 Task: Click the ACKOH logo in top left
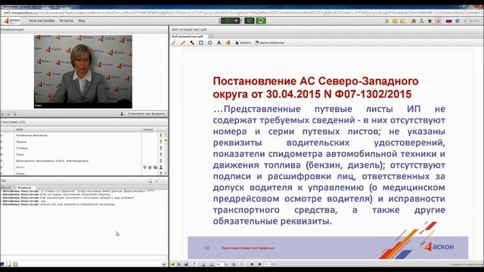click(12, 20)
